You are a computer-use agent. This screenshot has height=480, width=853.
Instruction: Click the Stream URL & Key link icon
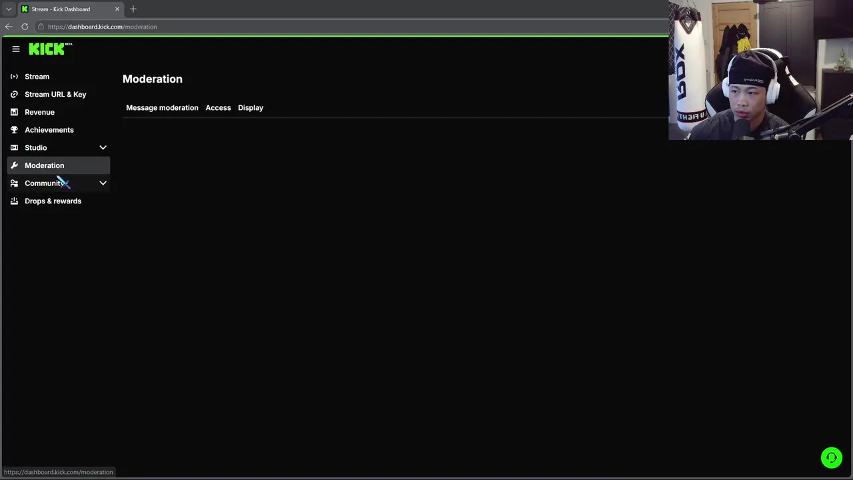pos(14,94)
